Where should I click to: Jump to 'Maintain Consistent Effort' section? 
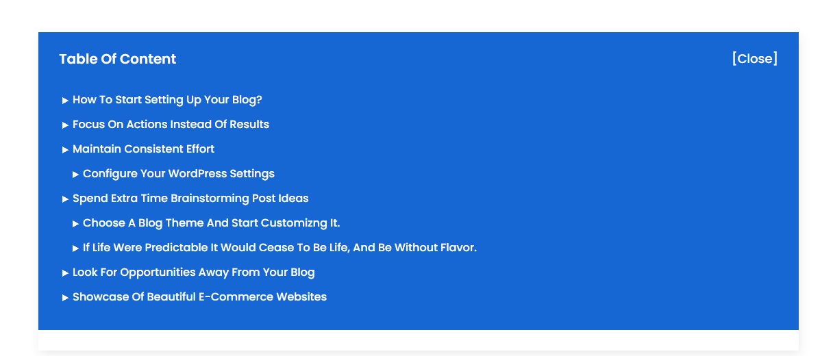[x=143, y=149]
